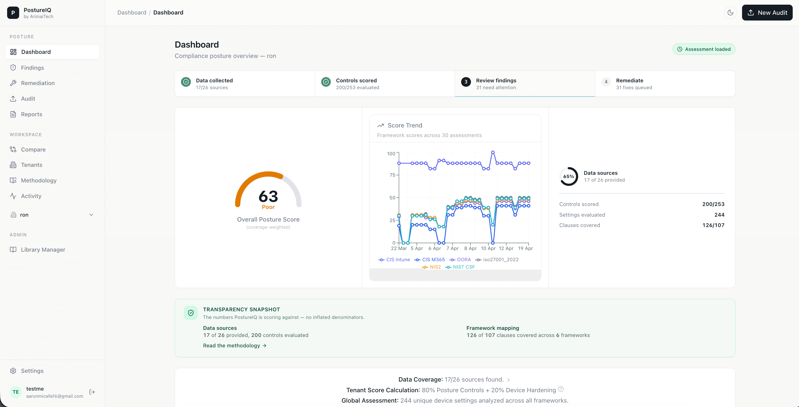
Task: Click the TE user avatar
Action: pyautogui.click(x=16, y=392)
